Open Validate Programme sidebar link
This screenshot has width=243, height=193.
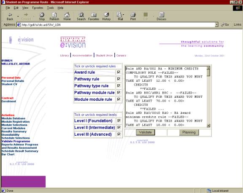click(x=16, y=141)
